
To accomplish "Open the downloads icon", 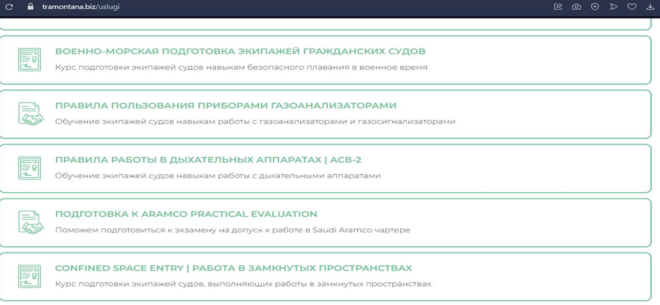I will (x=650, y=7).
